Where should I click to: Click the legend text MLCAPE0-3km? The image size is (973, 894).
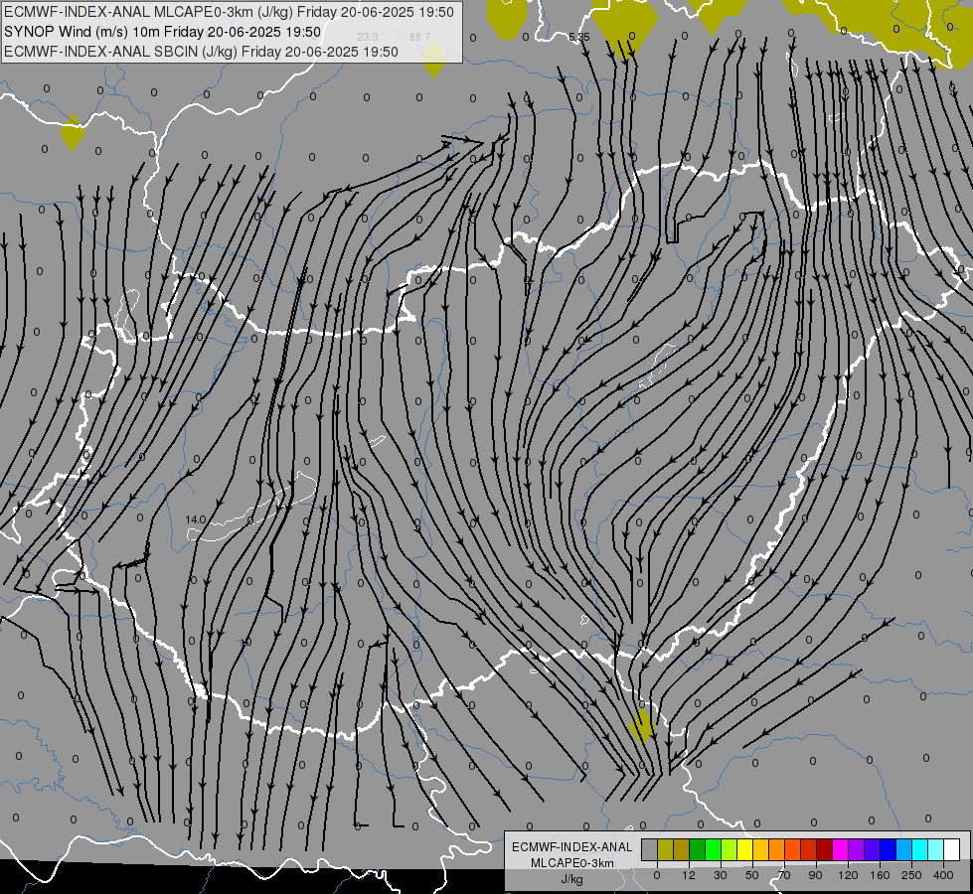pos(572,863)
